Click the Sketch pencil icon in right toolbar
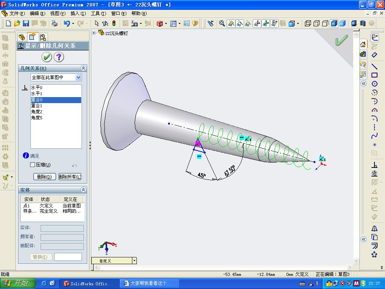Screen dimensions: 385x289 click(x=374, y=38)
